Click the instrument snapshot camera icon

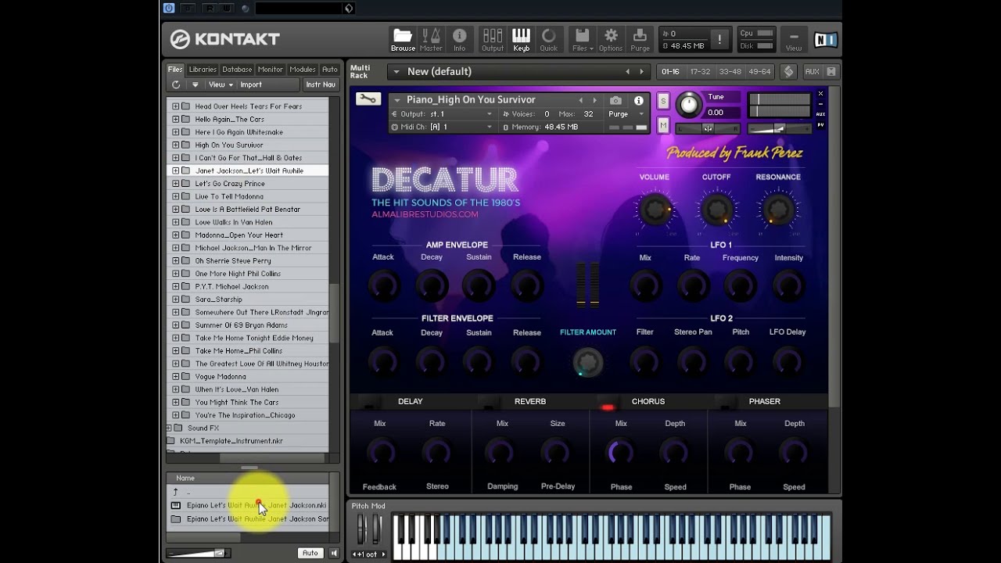616,100
